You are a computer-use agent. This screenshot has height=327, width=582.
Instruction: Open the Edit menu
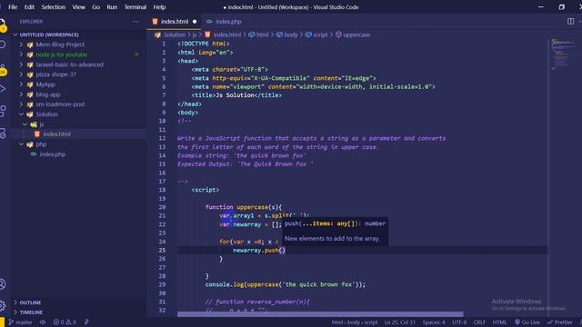click(x=29, y=7)
